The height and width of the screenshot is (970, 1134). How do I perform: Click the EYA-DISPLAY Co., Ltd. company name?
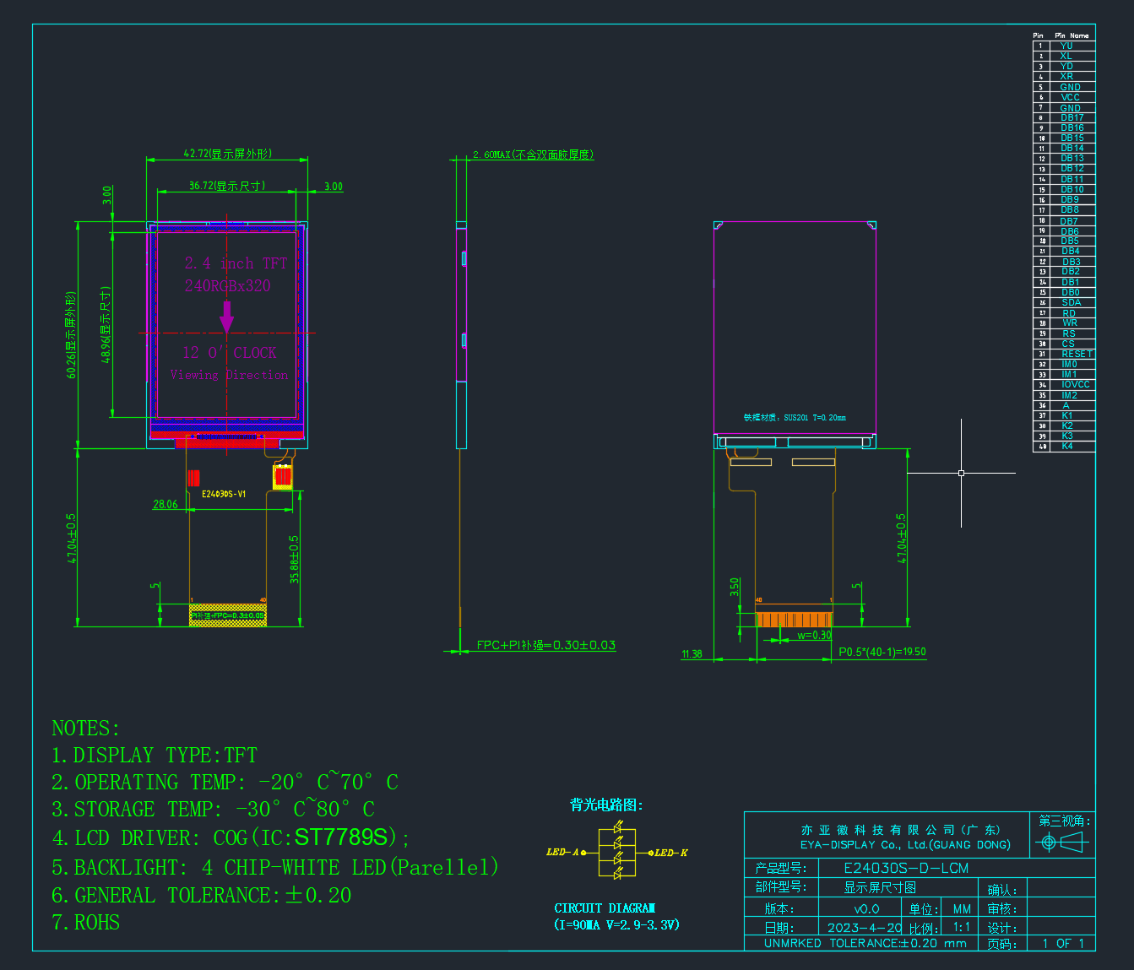(x=905, y=844)
